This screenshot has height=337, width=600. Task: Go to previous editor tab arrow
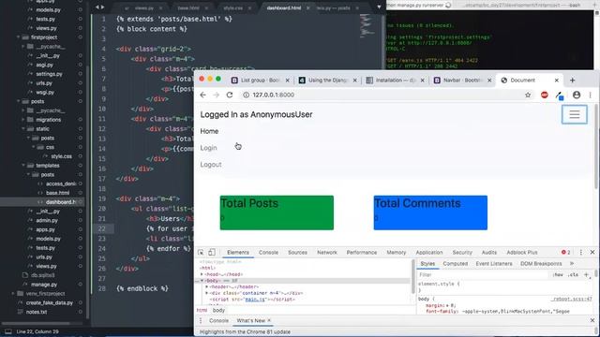pos(97,7)
